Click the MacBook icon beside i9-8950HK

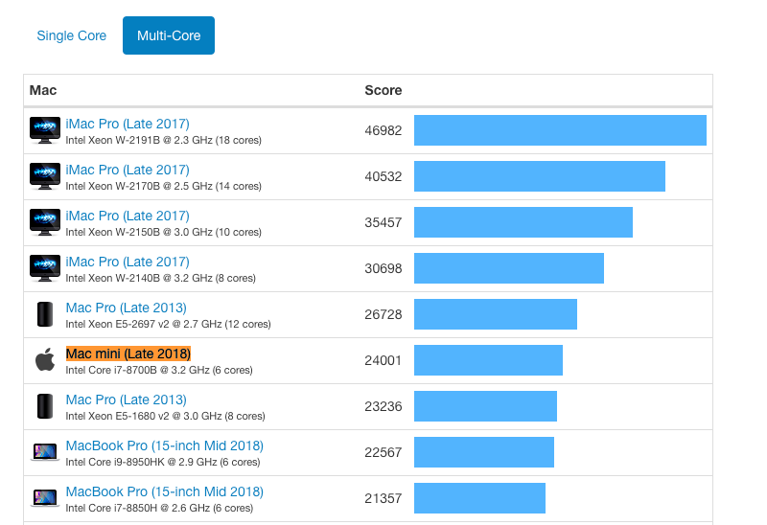coord(45,452)
